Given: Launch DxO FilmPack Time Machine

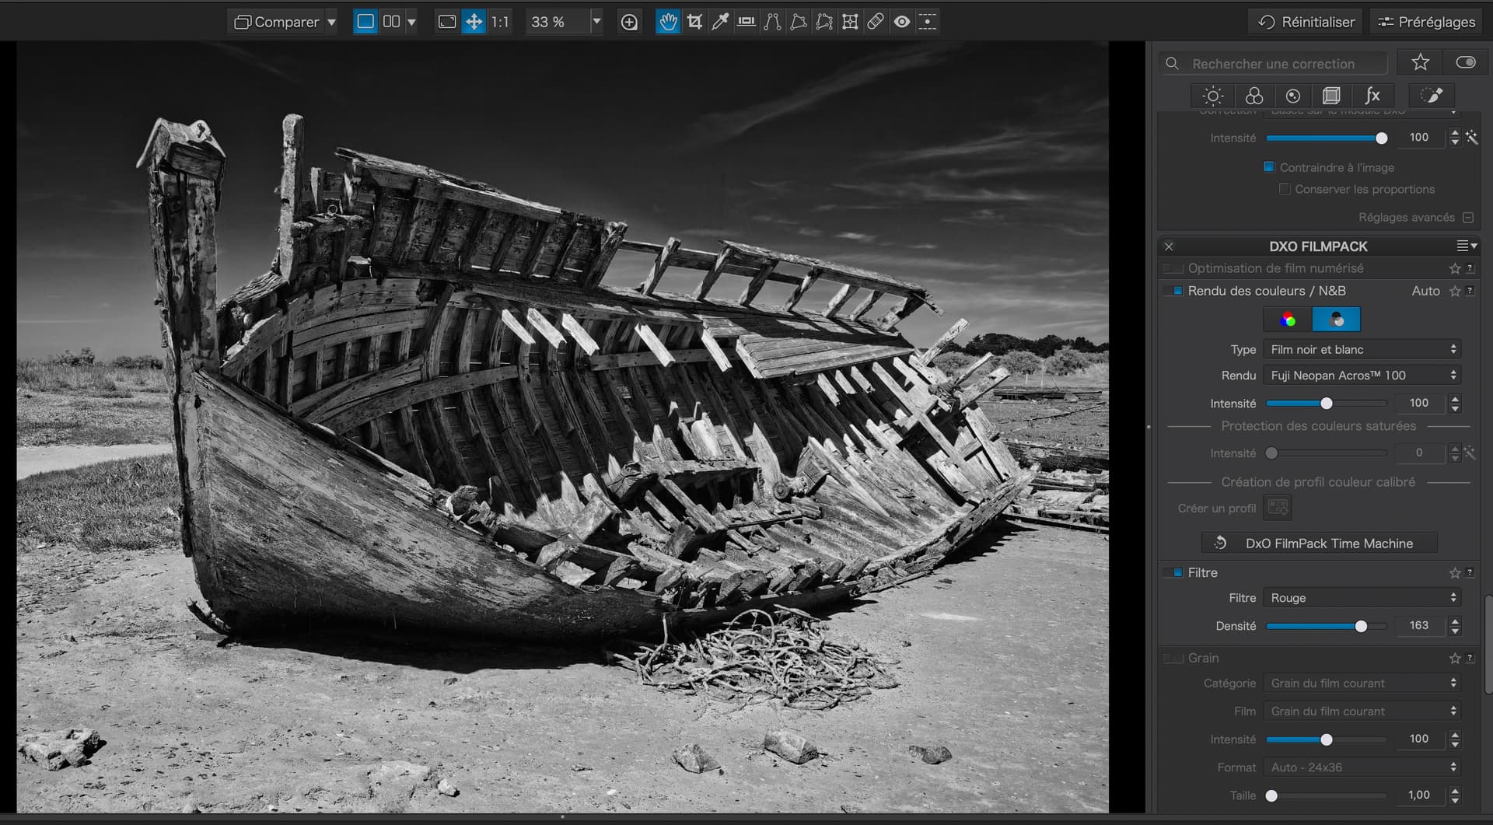Looking at the screenshot, I should pos(1319,543).
